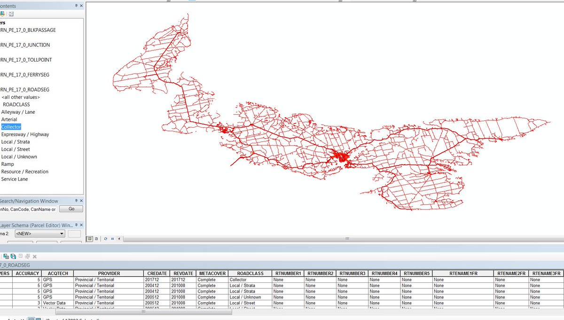This screenshot has height=320, width=564.
Task: Select Local / Unknown legend class
Action: (x=19, y=157)
